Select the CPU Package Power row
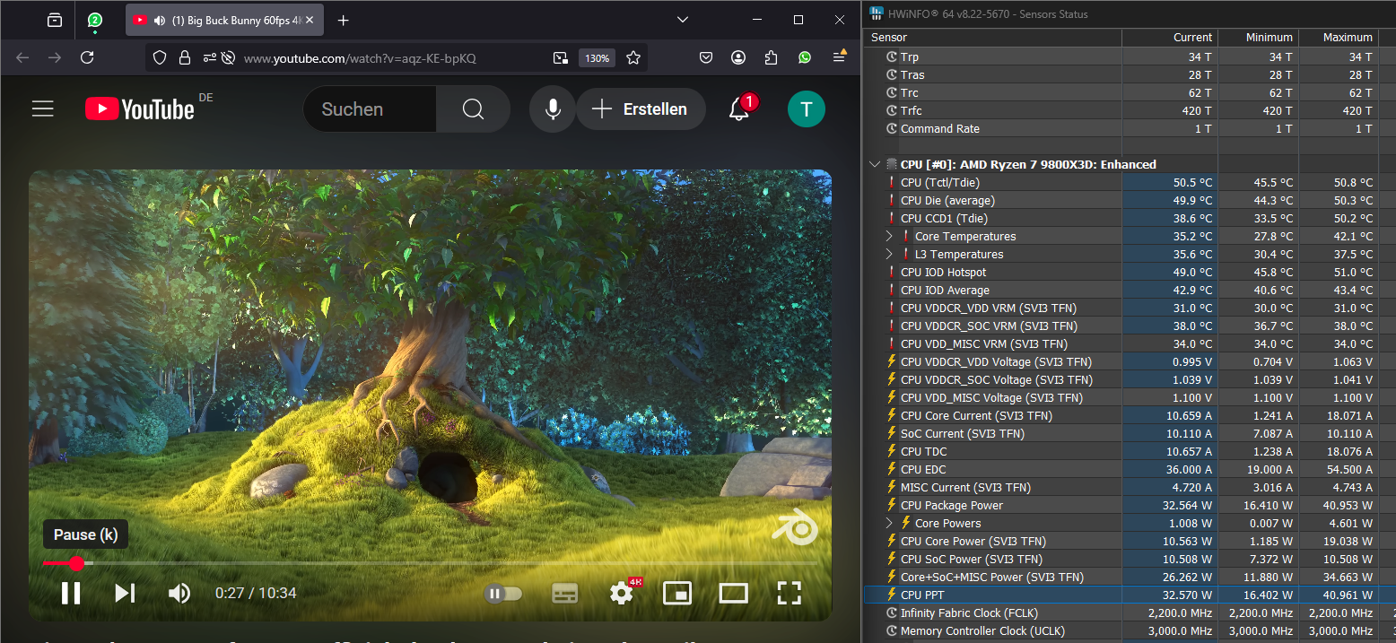Image resolution: width=1396 pixels, height=643 pixels. coord(1130,505)
